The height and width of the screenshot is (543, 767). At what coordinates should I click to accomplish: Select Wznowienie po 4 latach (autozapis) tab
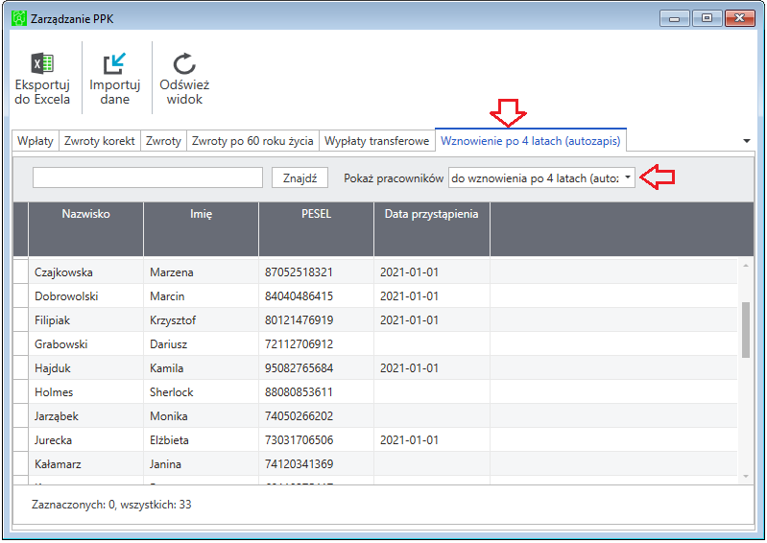(x=531, y=141)
